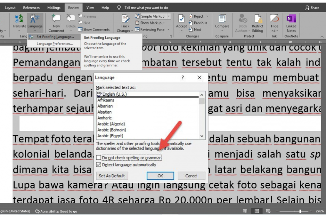This screenshot has height=217, width=326.
Task: Click the language list scrollbar thumb
Action: click(x=202, y=101)
